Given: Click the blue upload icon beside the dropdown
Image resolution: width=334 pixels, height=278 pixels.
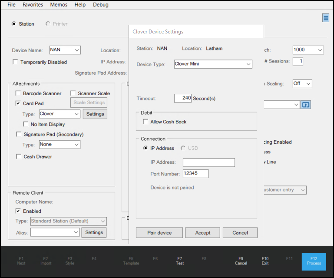Looking at the screenshot, I should click(306, 105).
